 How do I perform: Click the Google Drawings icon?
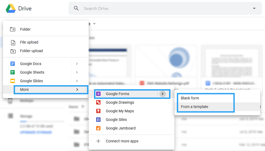[98, 102]
